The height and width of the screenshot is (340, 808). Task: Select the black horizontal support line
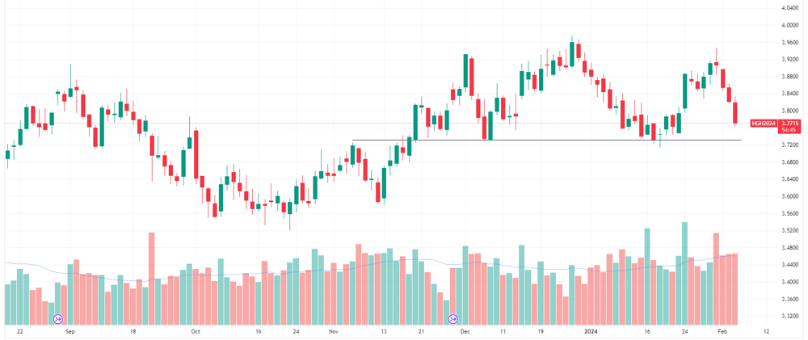[x=546, y=141]
